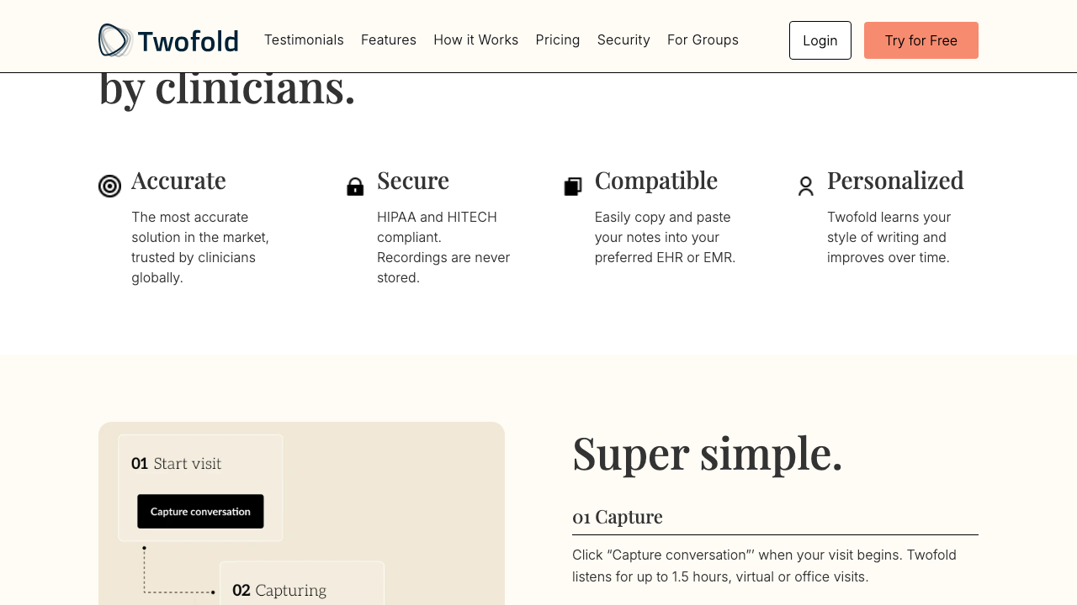Image resolution: width=1077 pixels, height=605 pixels.
Task: Click the Try for Free button
Action: (921, 40)
